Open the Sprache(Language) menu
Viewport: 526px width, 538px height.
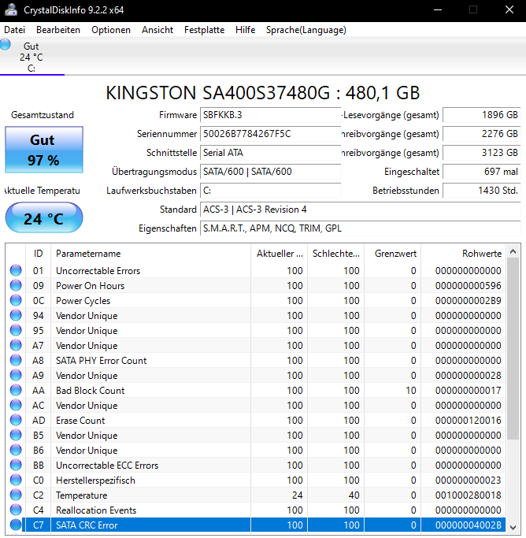[306, 30]
